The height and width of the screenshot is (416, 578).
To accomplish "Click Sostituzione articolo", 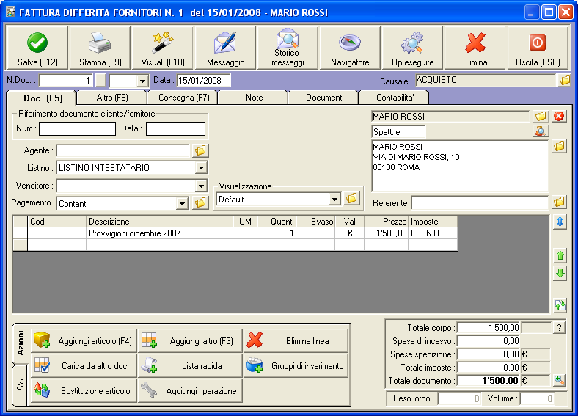I will pyautogui.click(x=84, y=390).
